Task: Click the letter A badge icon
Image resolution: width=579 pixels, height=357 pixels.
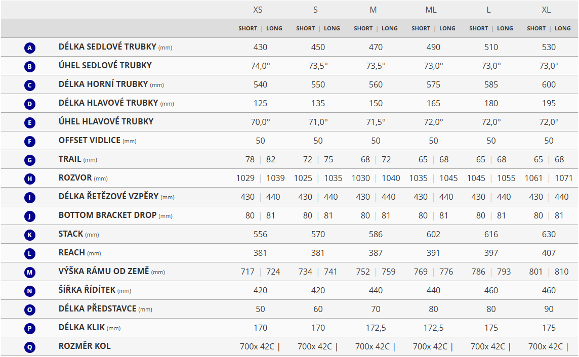Action: (30, 48)
